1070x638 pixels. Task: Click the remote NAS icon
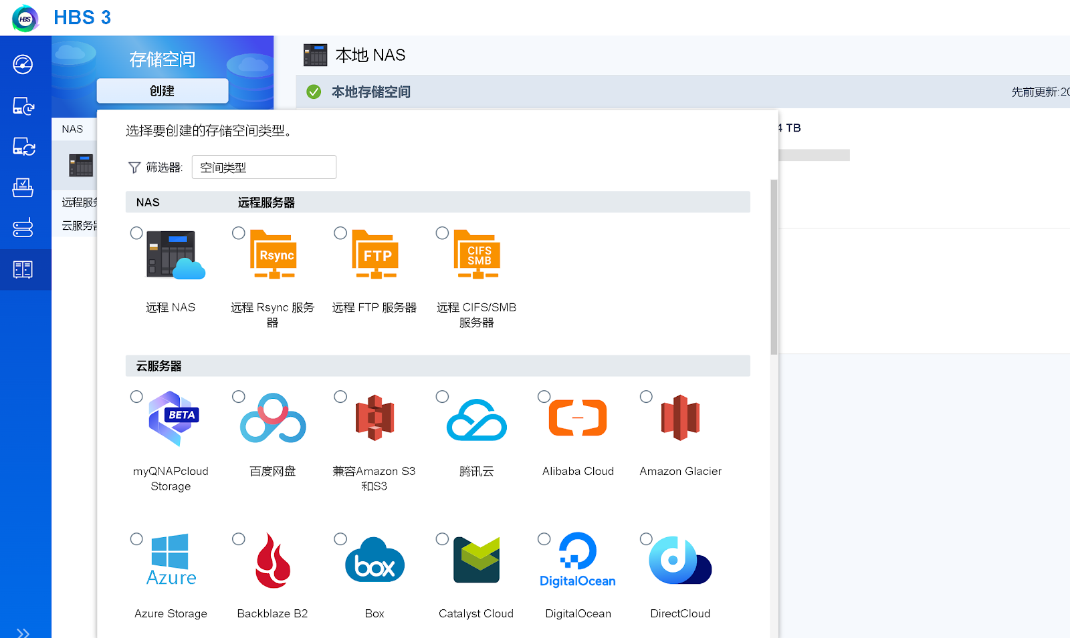pos(175,255)
